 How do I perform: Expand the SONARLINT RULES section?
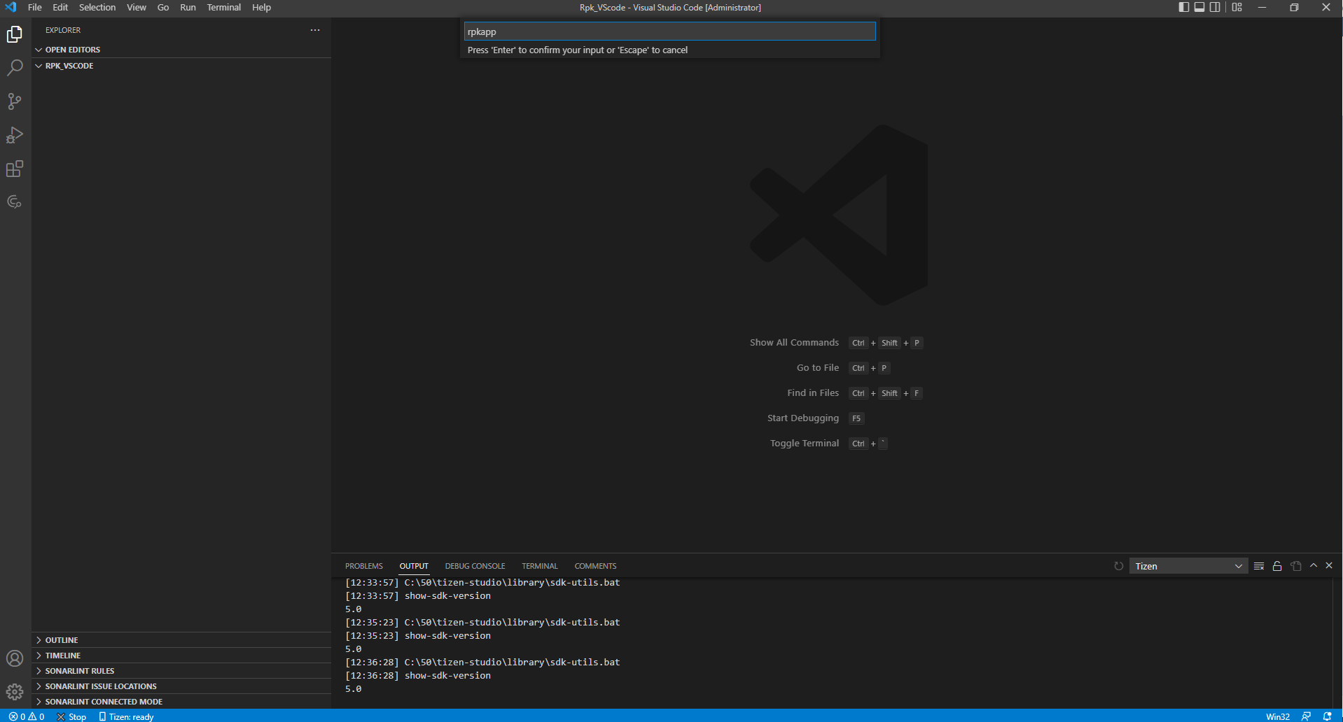(79, 670)
